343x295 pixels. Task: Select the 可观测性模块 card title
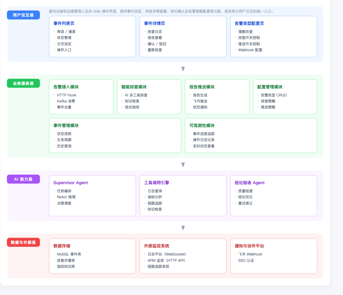[202, 125]
